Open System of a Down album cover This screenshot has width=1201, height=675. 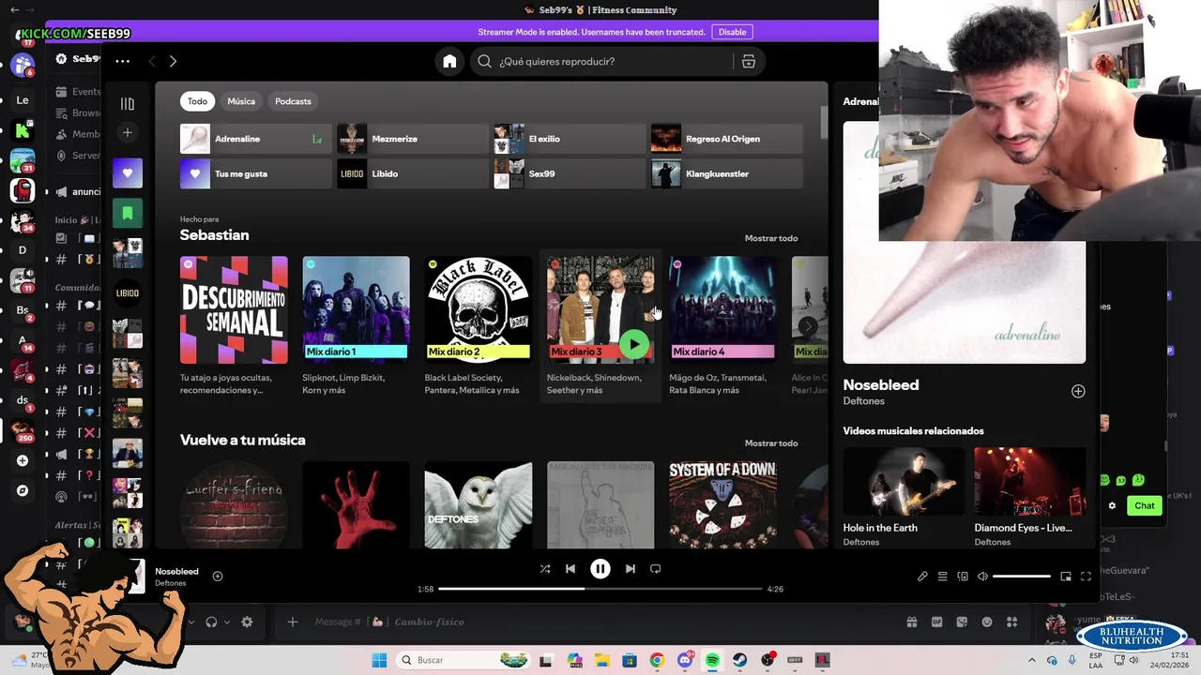pos(722,504)
